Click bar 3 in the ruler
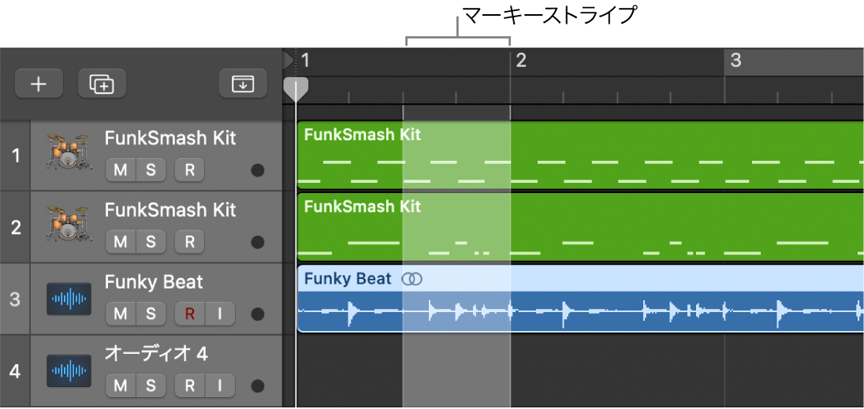Image resolution: width=864 pixels, height=409 pixels. tap(736, 60)
